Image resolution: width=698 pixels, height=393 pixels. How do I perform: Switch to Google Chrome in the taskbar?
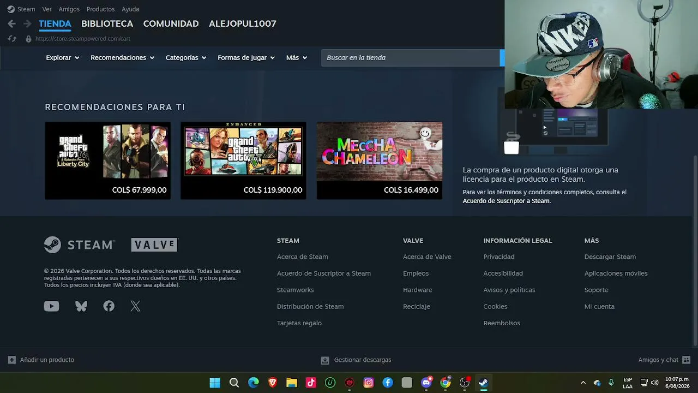(446, 383)
